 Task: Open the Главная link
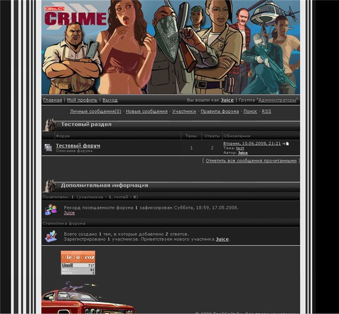point(52,100)
